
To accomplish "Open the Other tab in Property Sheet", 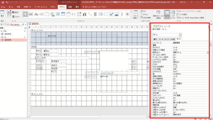I will [173, 39].
